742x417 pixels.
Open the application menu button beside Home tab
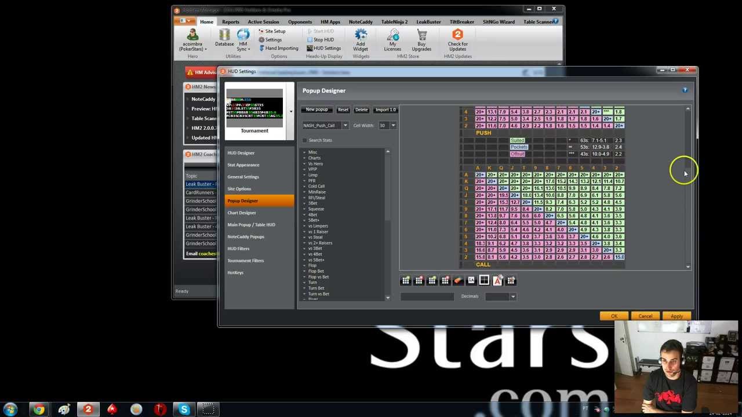tap(185, 21)
